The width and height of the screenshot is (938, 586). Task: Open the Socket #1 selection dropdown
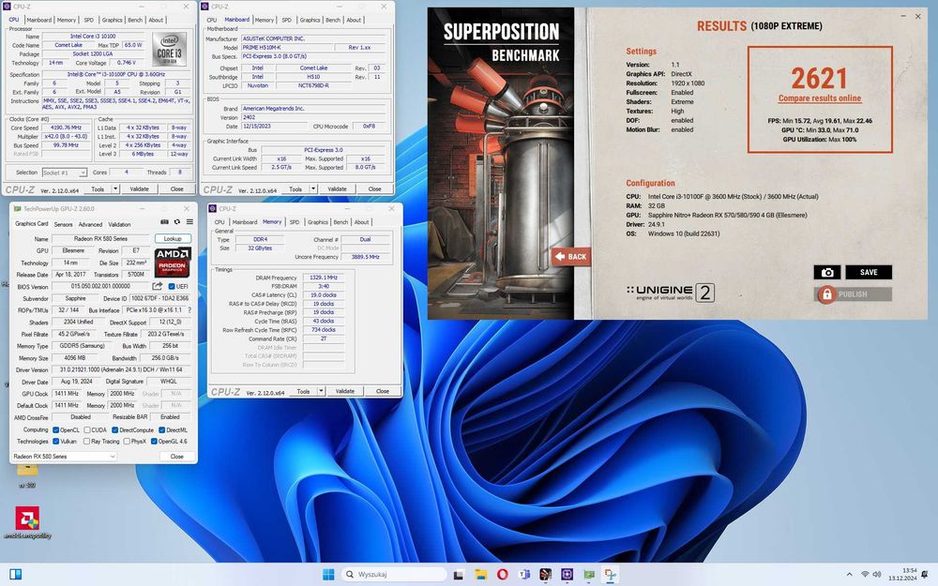[65, 173]
